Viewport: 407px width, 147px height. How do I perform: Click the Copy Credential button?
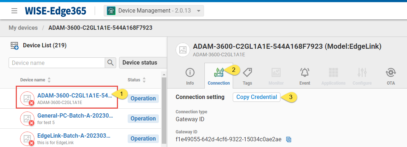coord(256,97)
